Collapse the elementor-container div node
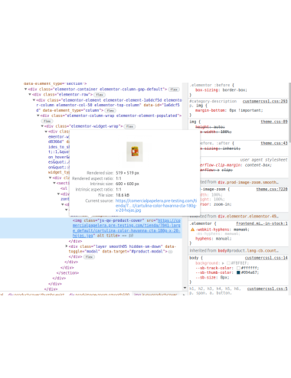Image resolution: width=291 pixels, height=378 pixels. click(25, 90)
